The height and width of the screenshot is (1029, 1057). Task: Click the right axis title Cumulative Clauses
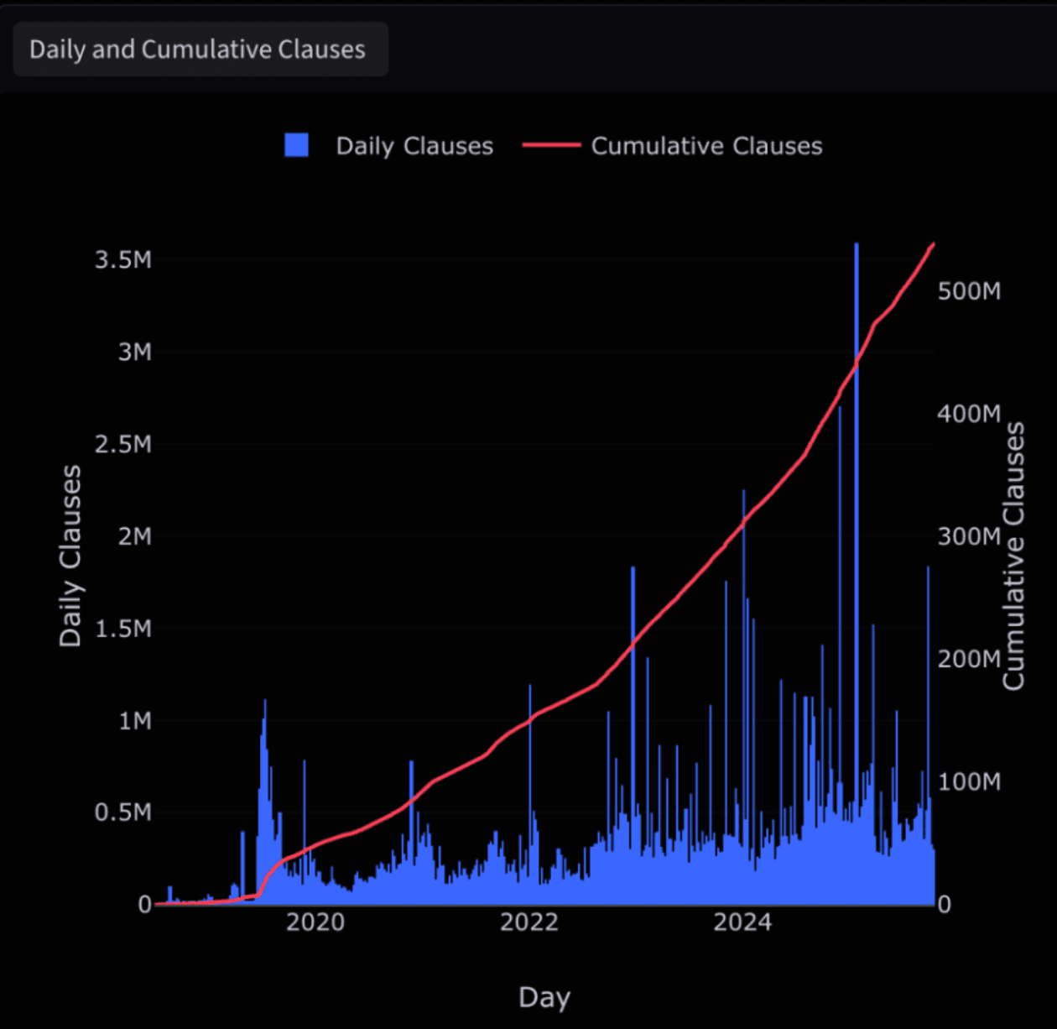[1014, 556]
